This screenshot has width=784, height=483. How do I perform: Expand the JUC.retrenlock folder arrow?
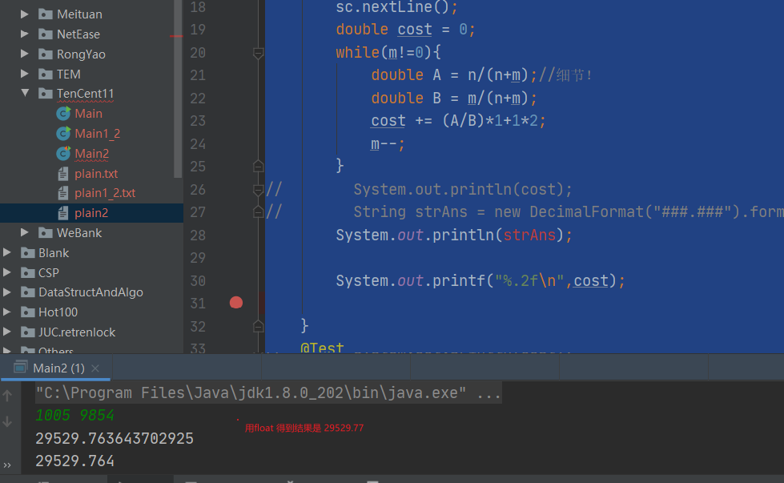click(6, 332)
